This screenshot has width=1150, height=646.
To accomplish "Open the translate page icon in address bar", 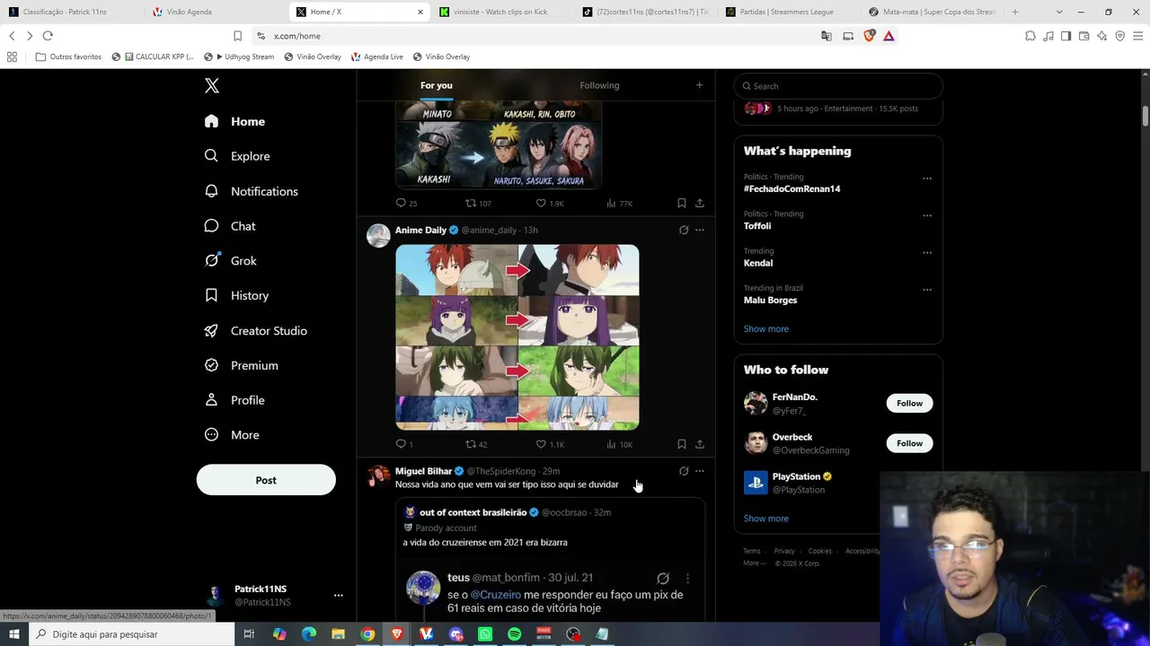I will [827, 36].
